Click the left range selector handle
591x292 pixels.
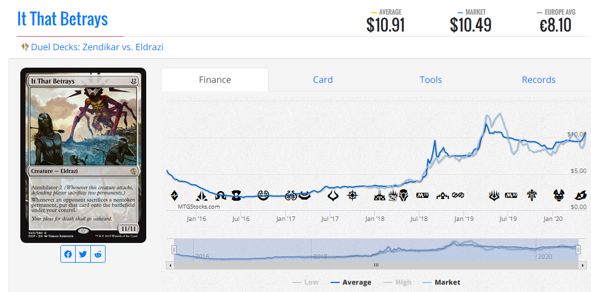pos(174,250)
